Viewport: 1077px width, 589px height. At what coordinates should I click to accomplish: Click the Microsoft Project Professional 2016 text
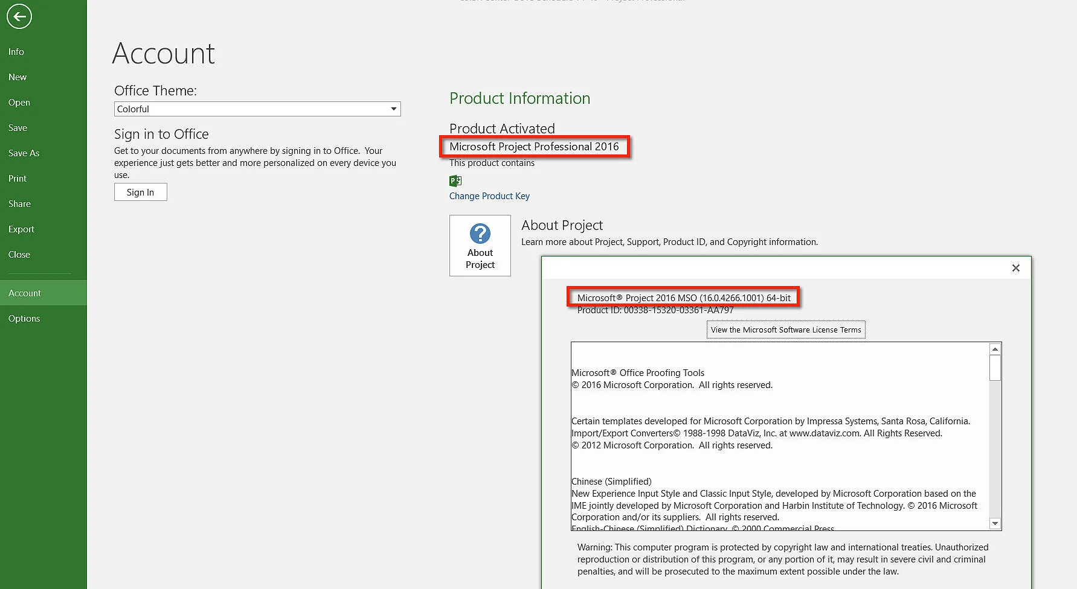[x=534, y=147]
